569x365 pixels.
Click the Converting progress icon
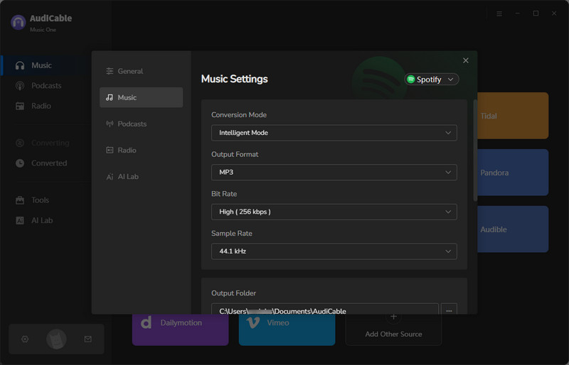click(x=20, y=143)
